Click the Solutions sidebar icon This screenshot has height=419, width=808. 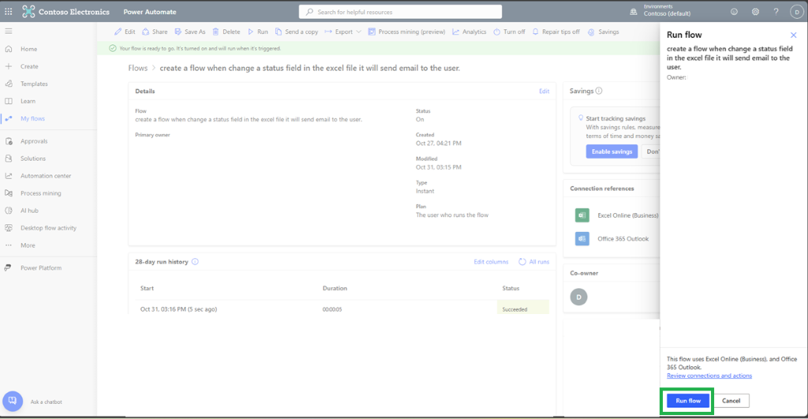coord(8,159)
